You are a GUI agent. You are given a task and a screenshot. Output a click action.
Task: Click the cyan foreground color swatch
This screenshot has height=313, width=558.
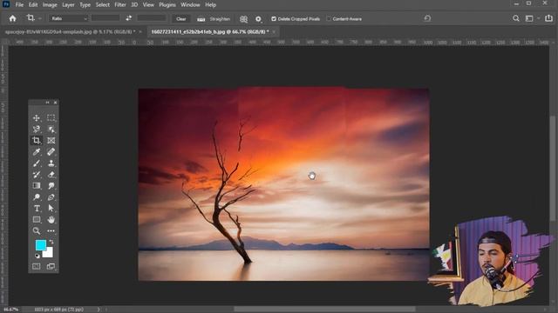click(x=40, y=245)
